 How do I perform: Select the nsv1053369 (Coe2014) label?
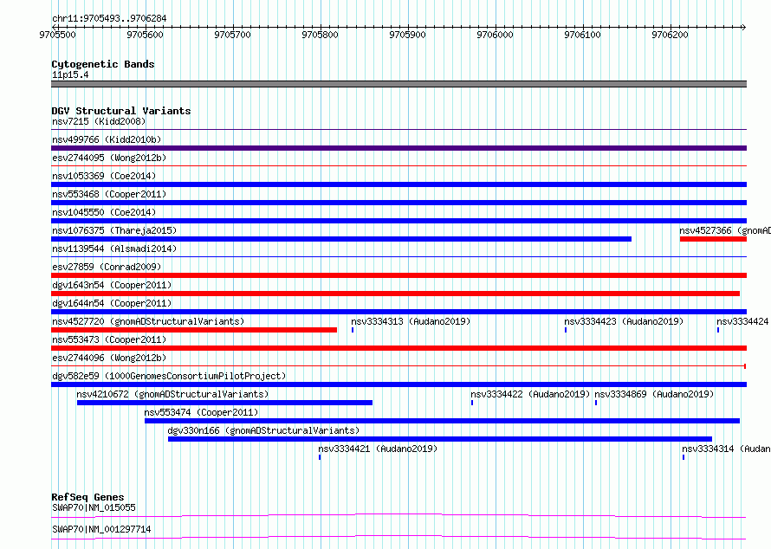coord(104,176)
